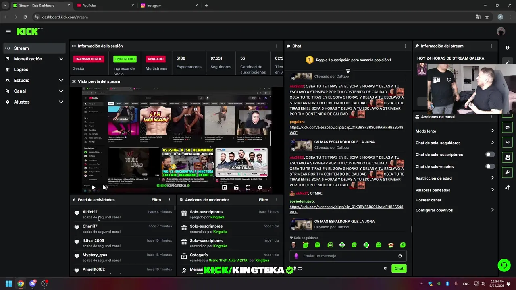
Task: Open Configurar objetivos settings
Action: 455,210
